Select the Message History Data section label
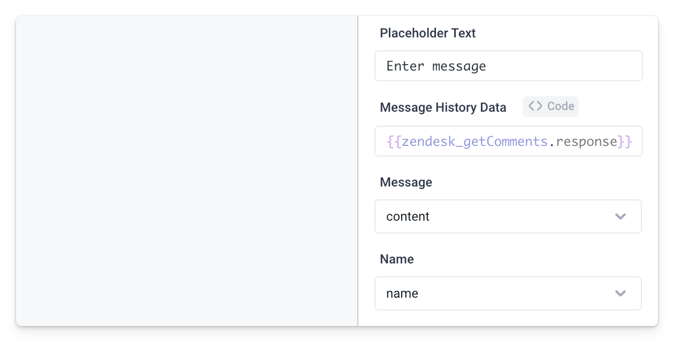This screenshot has height=342, width=674. [443, 107]
